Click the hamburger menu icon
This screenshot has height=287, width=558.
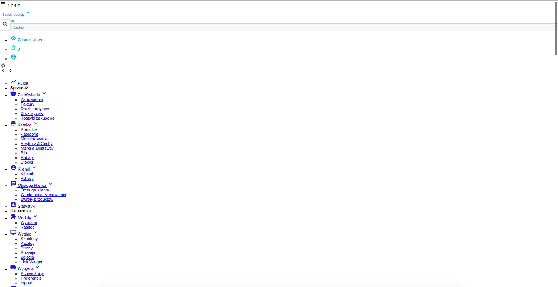(x=3, y=3)
